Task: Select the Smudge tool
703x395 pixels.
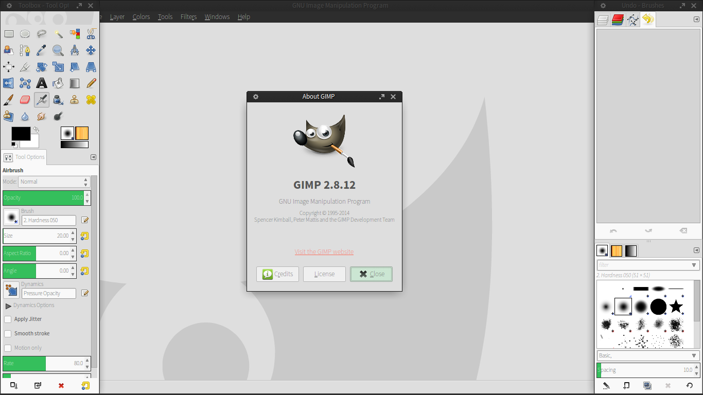Action: [x=42, y=116]
